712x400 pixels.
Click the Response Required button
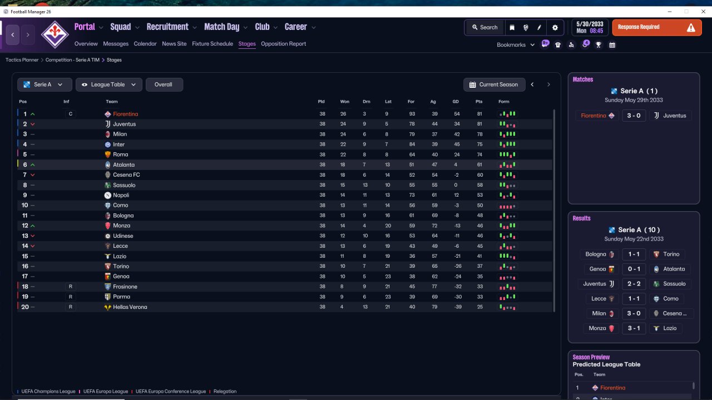click(657, 27)
